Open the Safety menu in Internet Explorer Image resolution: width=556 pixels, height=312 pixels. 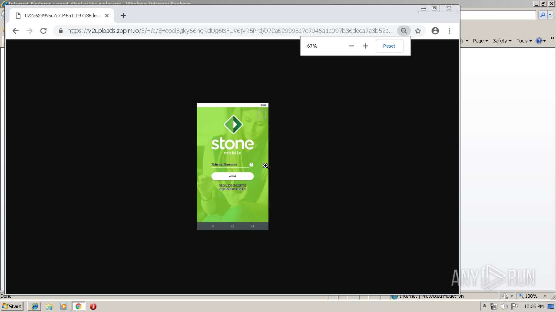click(502, 41)
